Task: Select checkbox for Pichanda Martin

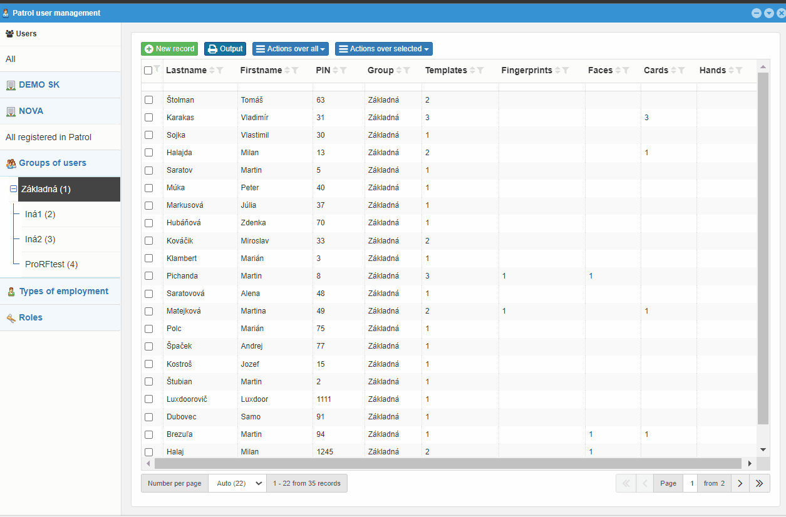Action: click(149, 275)
